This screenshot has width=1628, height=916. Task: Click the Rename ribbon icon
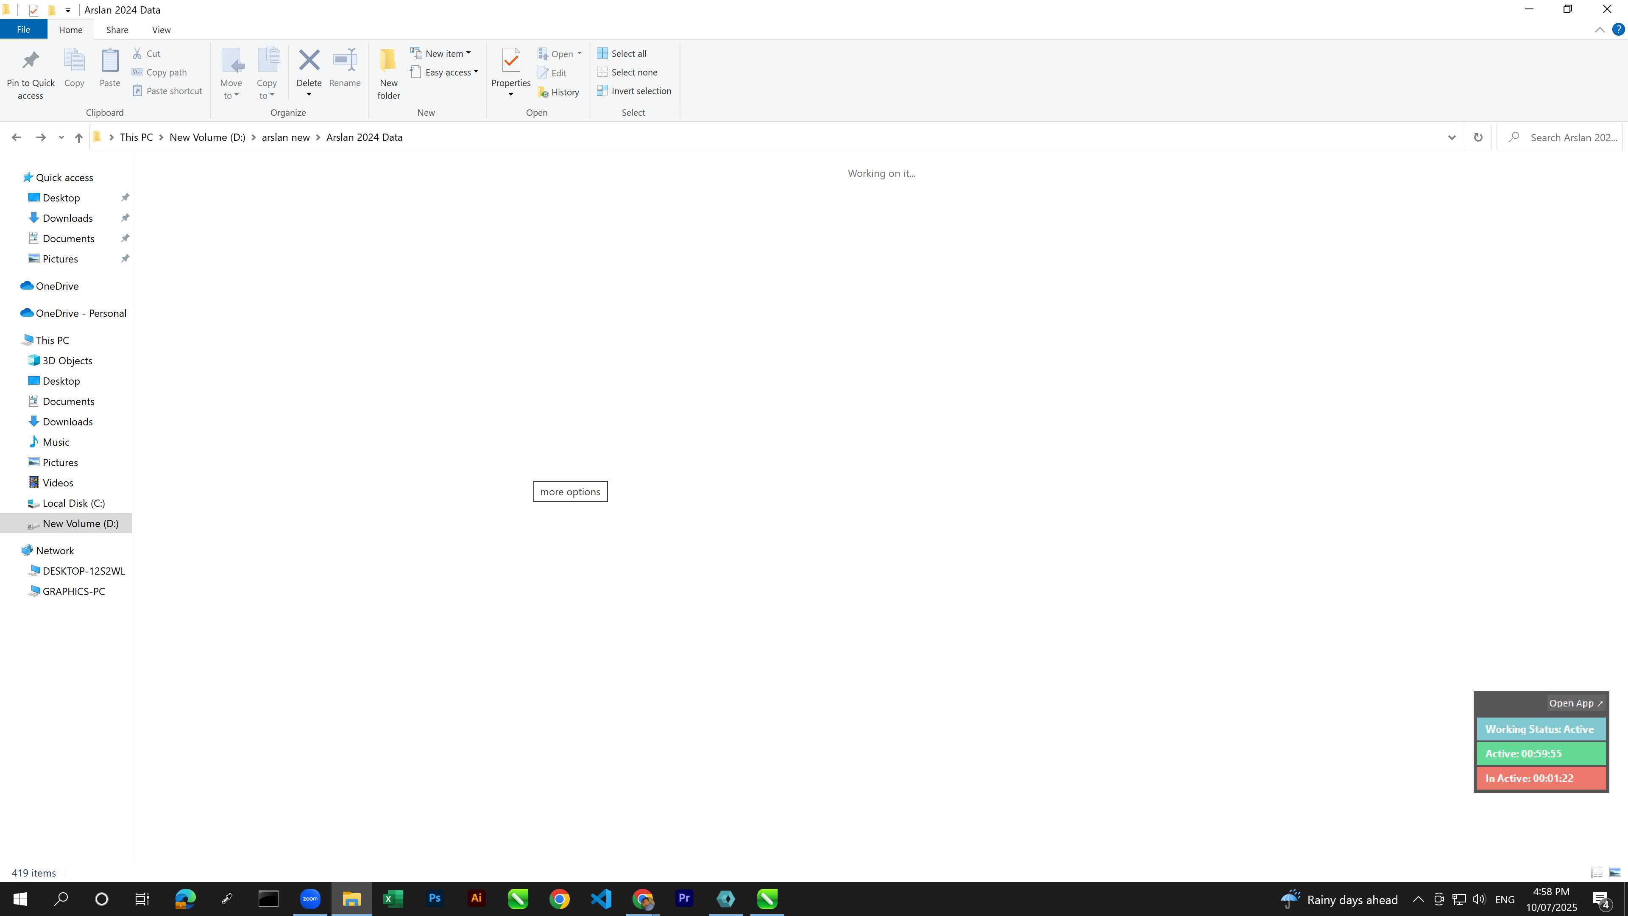pyautogui.click(x=345, y=61)
